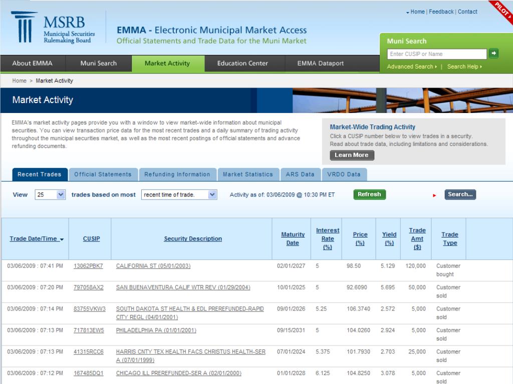Open CUSIP 797058AX2 link
Image resolution: width=513 pixels, height=384 pixels.
pyautogui.click(x=88, y=287)
